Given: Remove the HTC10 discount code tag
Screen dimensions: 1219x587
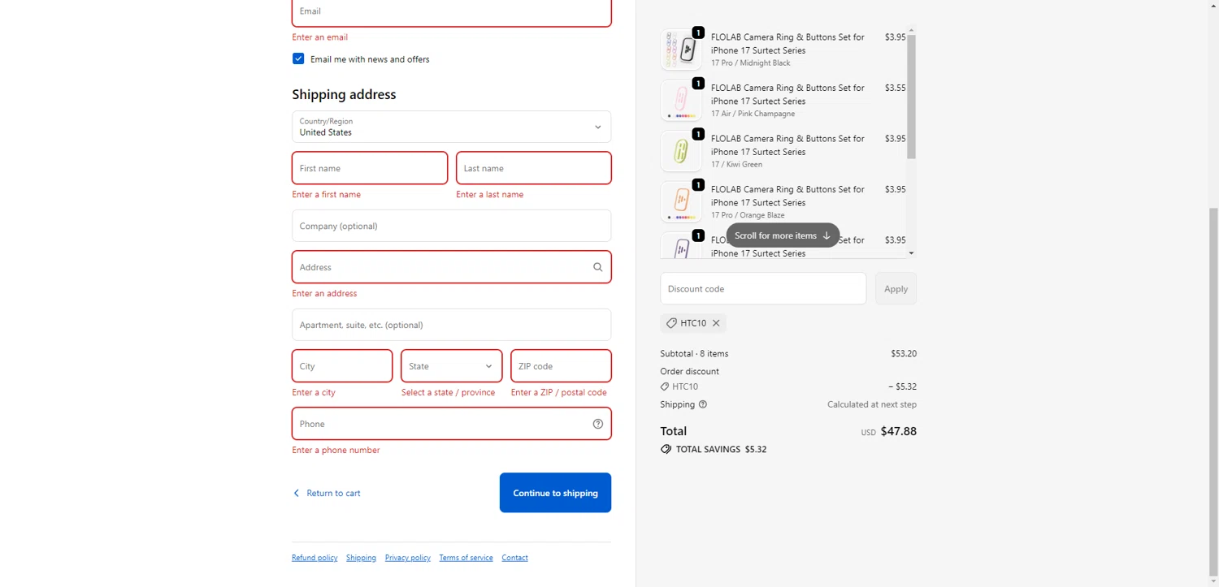Looking at the screenshot, I should click(x=716, y=323).
